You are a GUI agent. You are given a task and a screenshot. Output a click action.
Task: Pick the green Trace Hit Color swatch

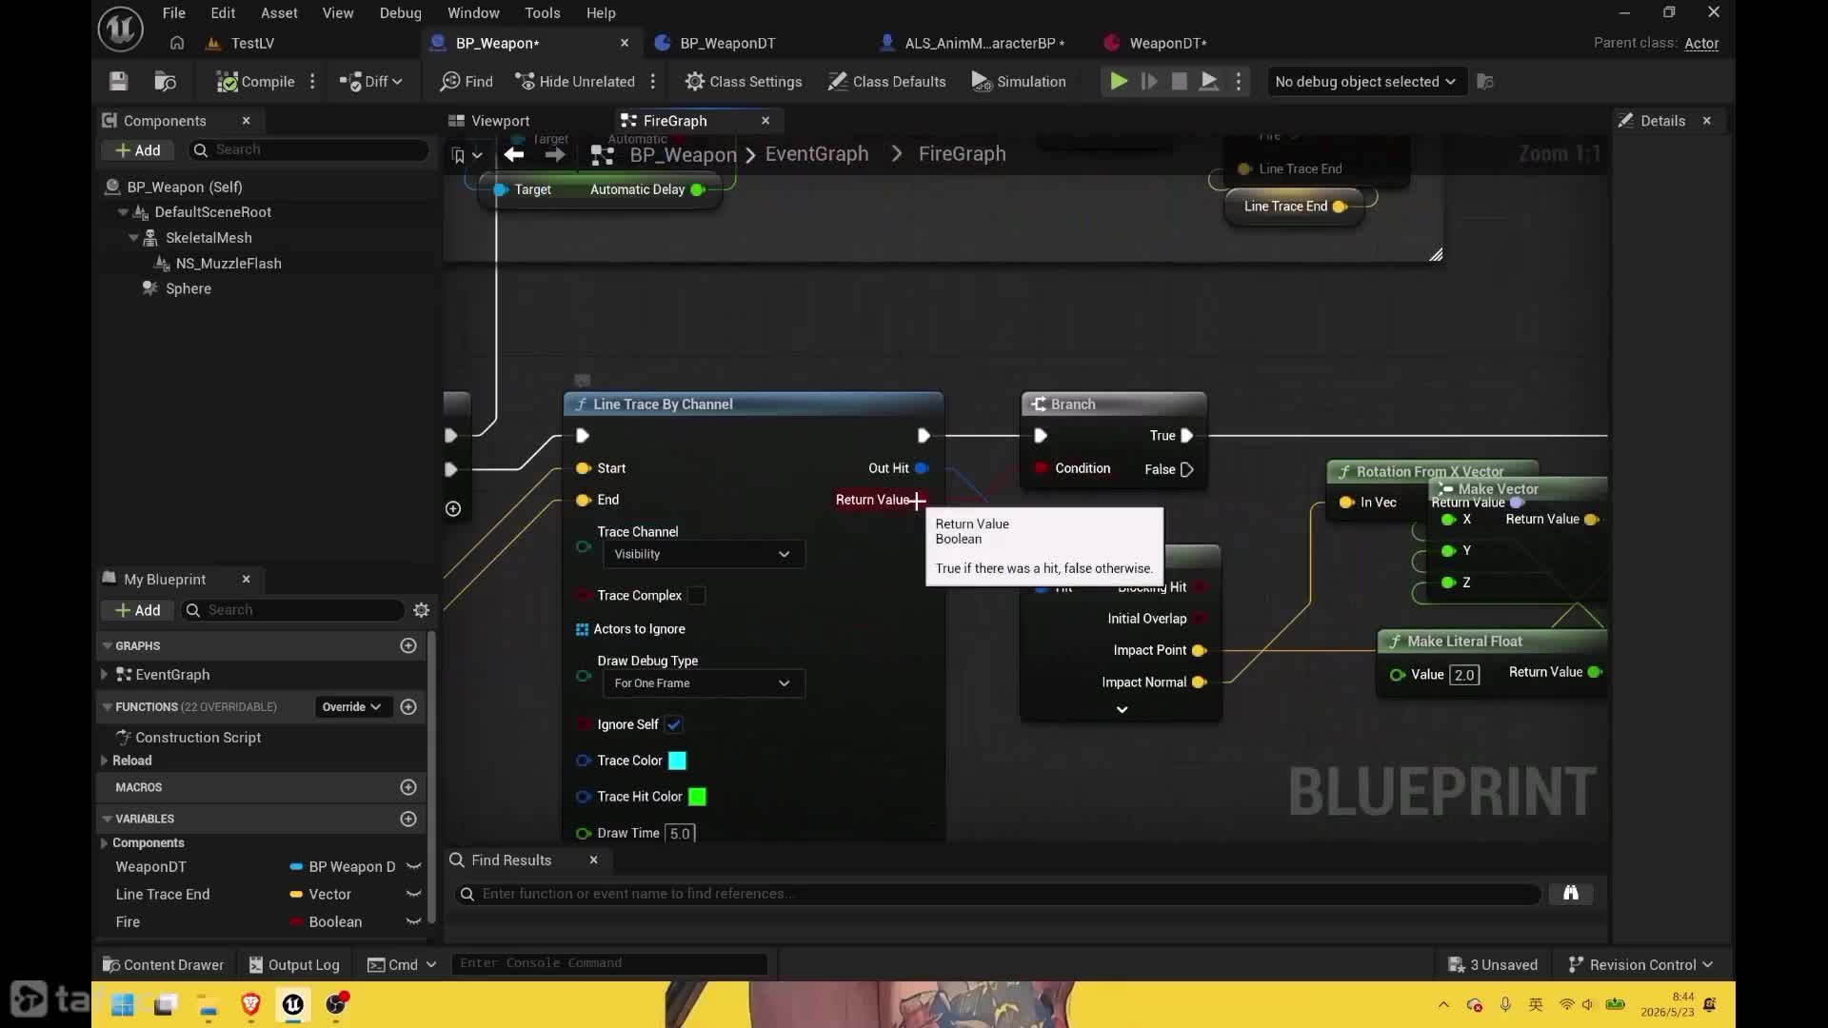point(697,798)
